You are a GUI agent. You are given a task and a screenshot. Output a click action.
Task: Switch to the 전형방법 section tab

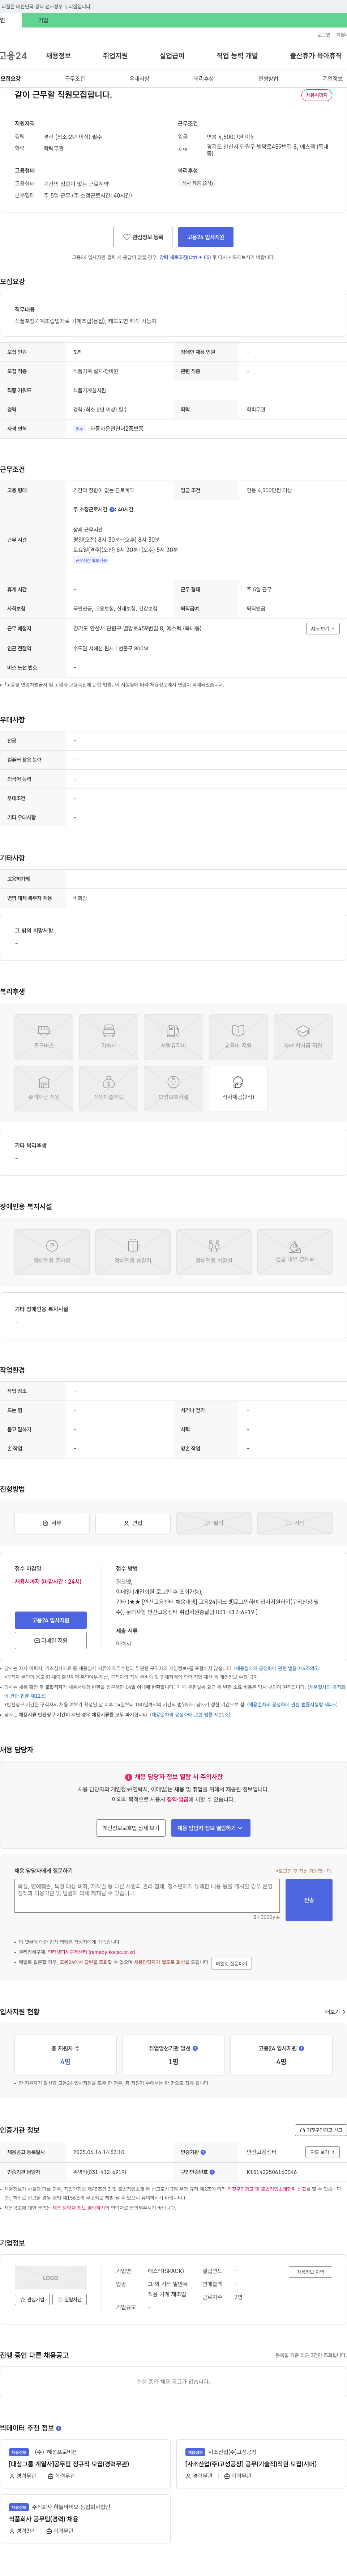tap(268, 79)
